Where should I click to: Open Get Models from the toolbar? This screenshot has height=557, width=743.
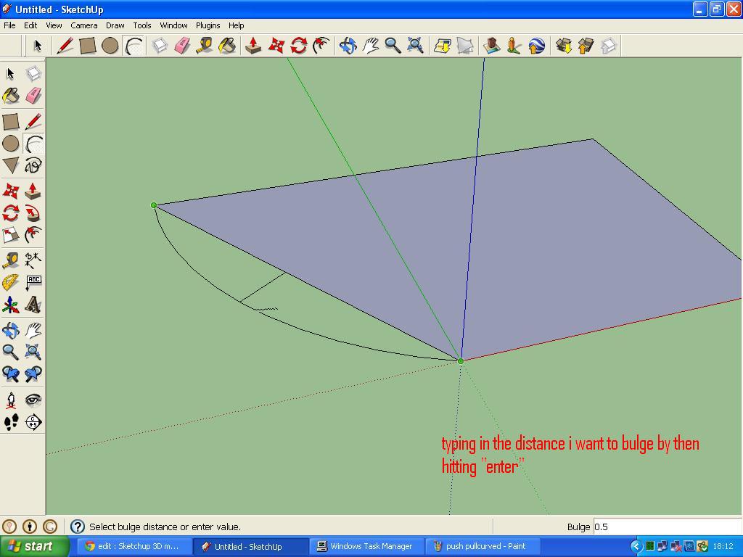563,46
